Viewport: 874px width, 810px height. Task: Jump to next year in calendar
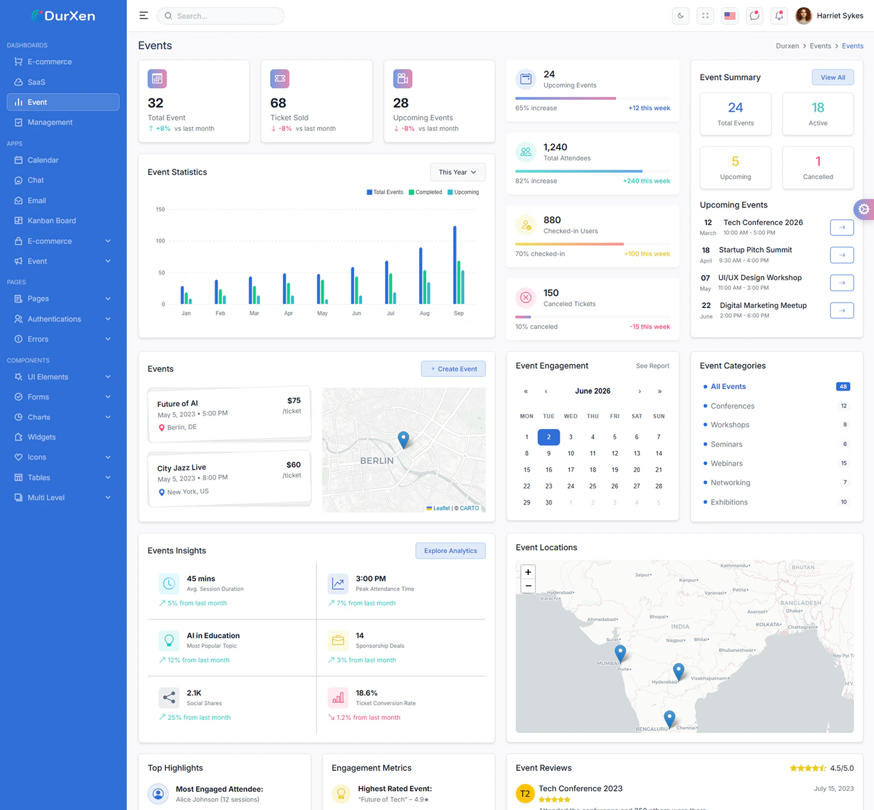(x=659, y=391)
